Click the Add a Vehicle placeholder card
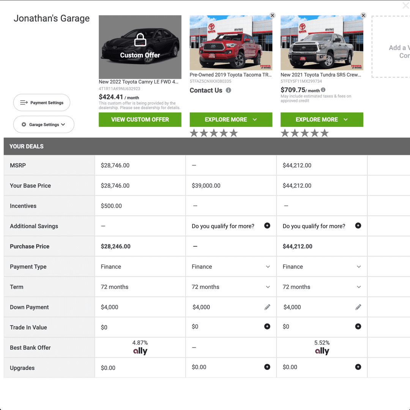 tap(391, 47)
